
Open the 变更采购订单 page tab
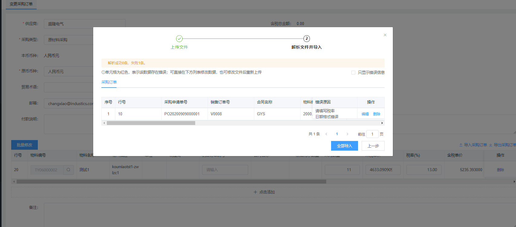point(21,4)
